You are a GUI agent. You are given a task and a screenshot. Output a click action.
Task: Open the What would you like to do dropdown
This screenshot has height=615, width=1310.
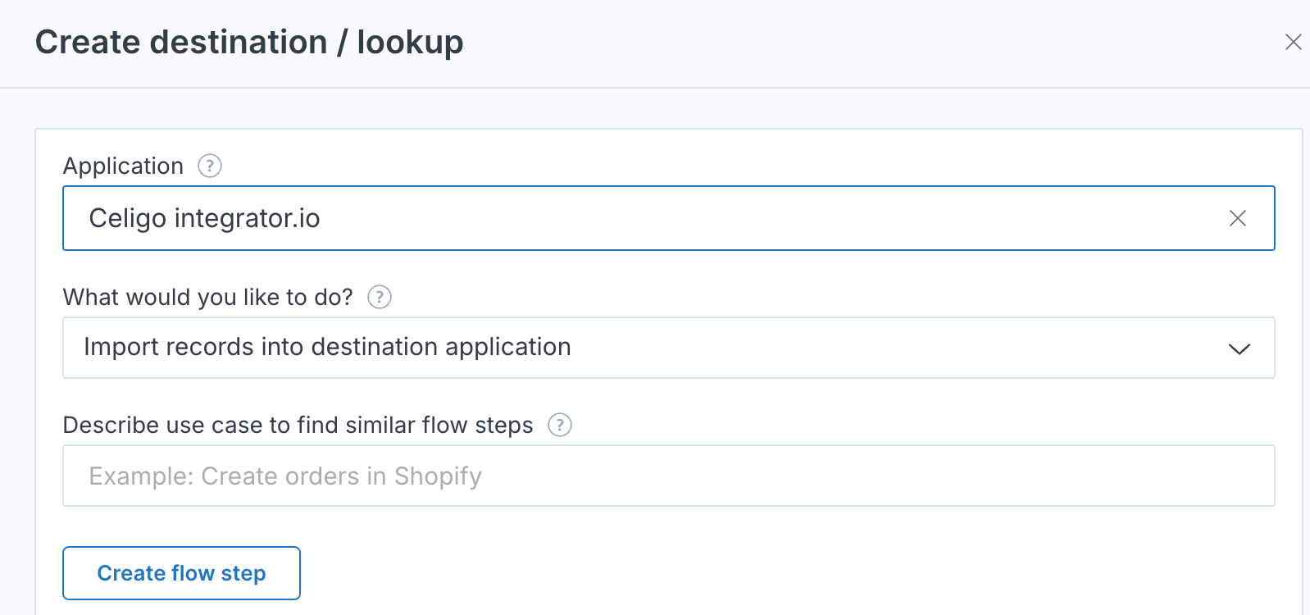pyautogui.click(x=669, y=348)
